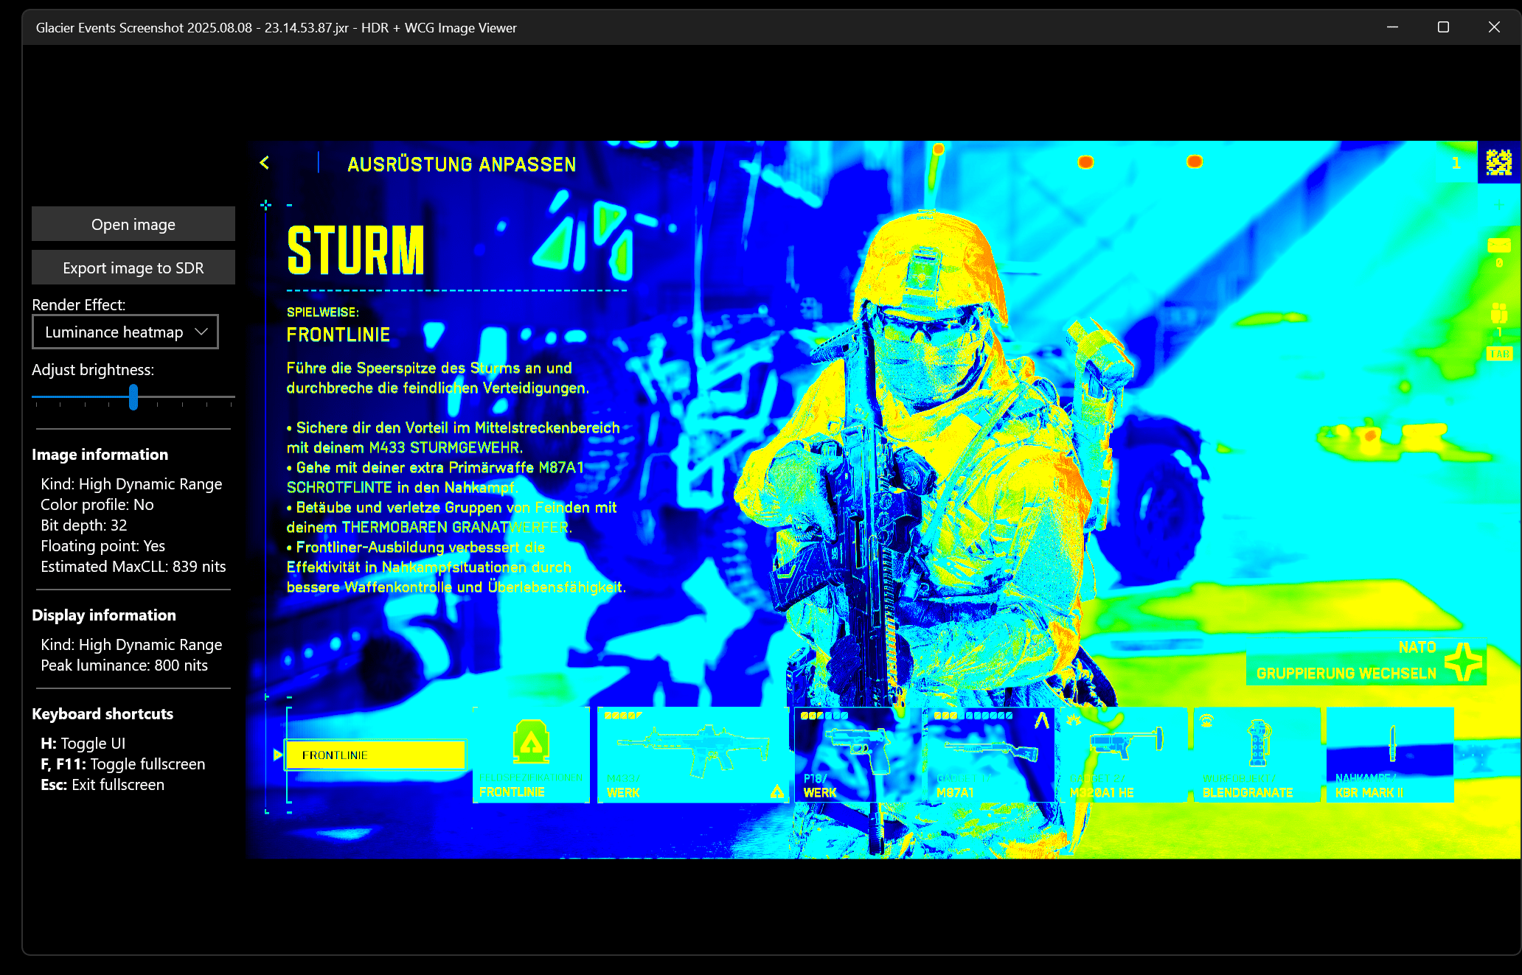Open the Render Effect dropdown
Viewport: 1522px width, 975px height.
click(125, 332)
